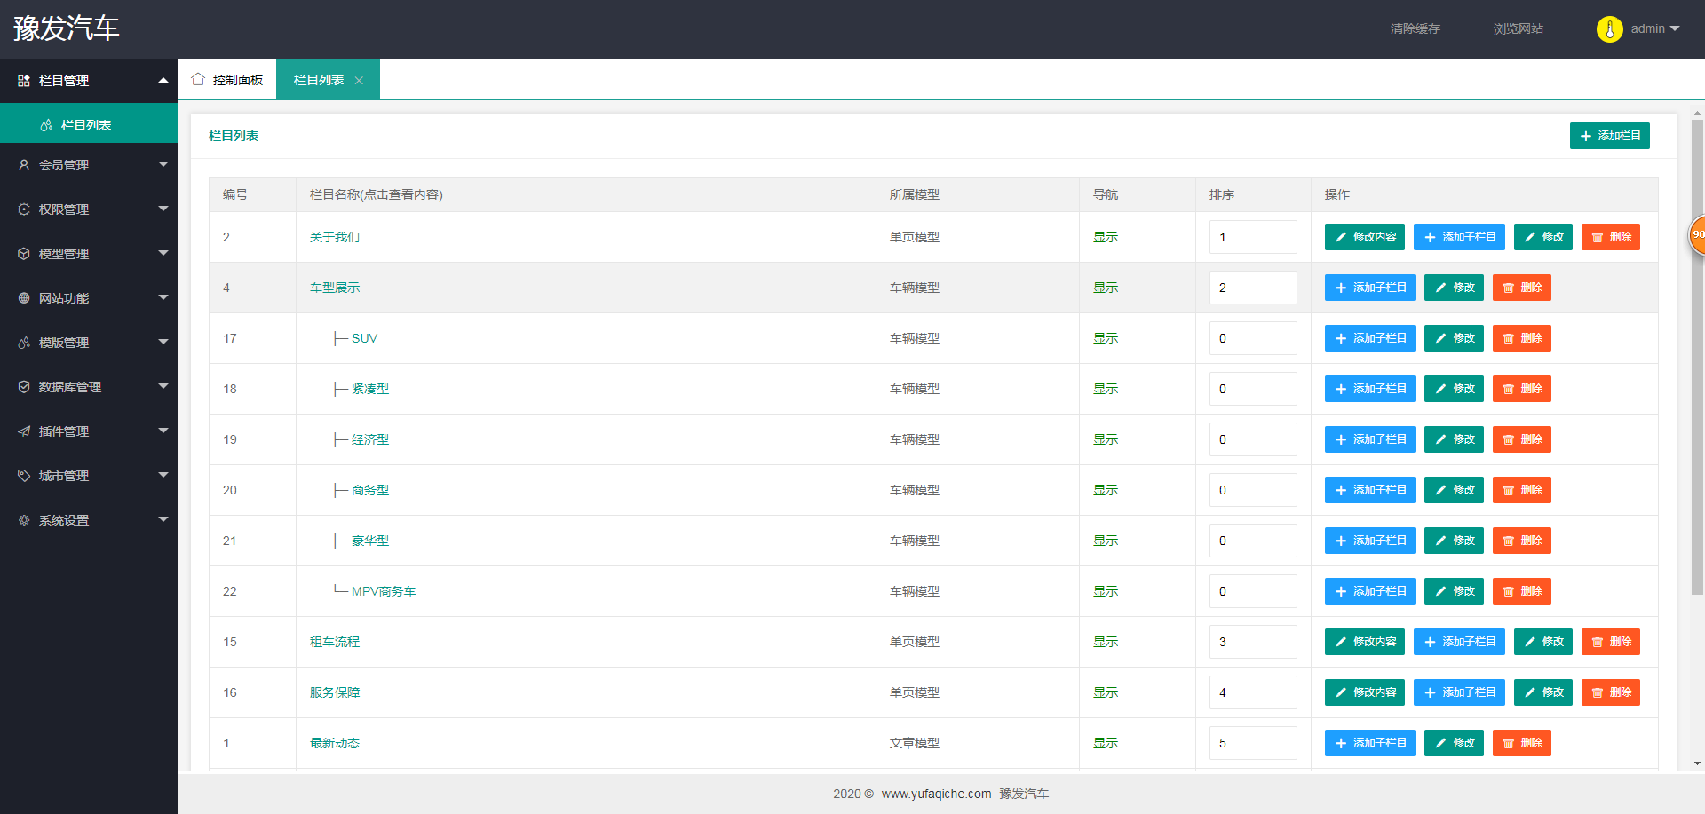1705x814 pixels.
Task: Click the home icon on 控制面板 tab
Action: pyautogui.click(x=198, y=79)
